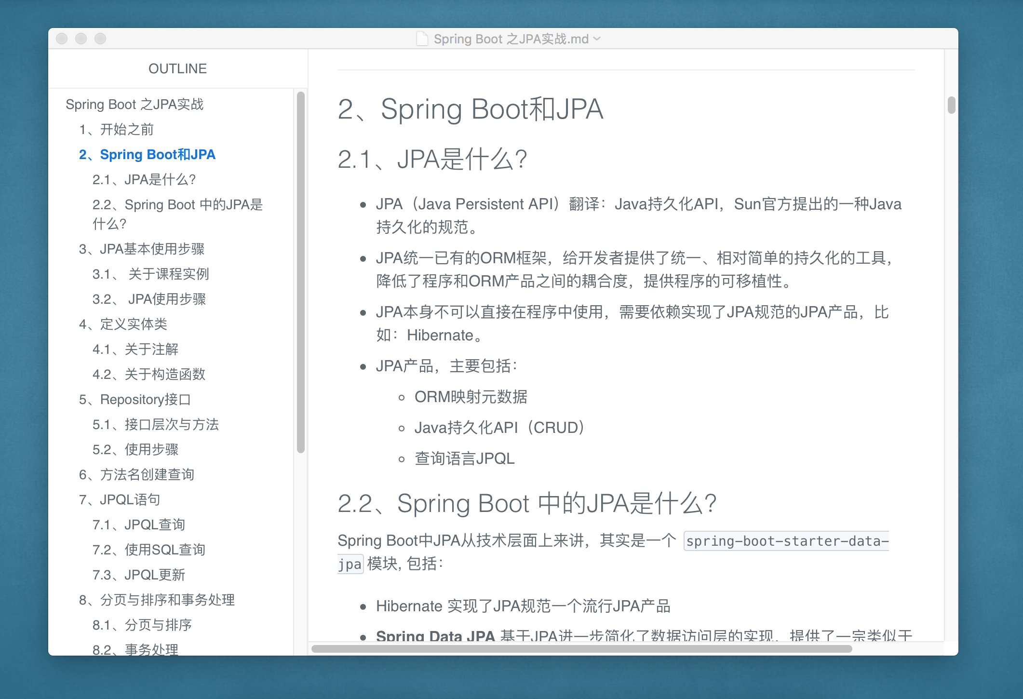Click the red close window button

[x=62, y=39]
